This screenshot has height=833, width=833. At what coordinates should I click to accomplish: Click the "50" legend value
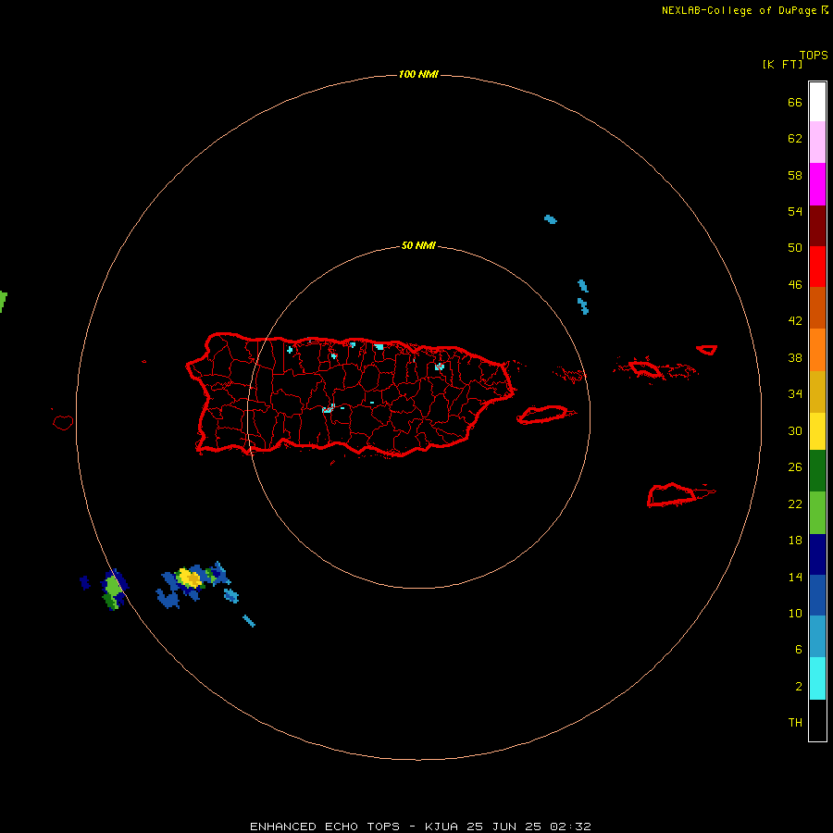click(x=795, y=247)
